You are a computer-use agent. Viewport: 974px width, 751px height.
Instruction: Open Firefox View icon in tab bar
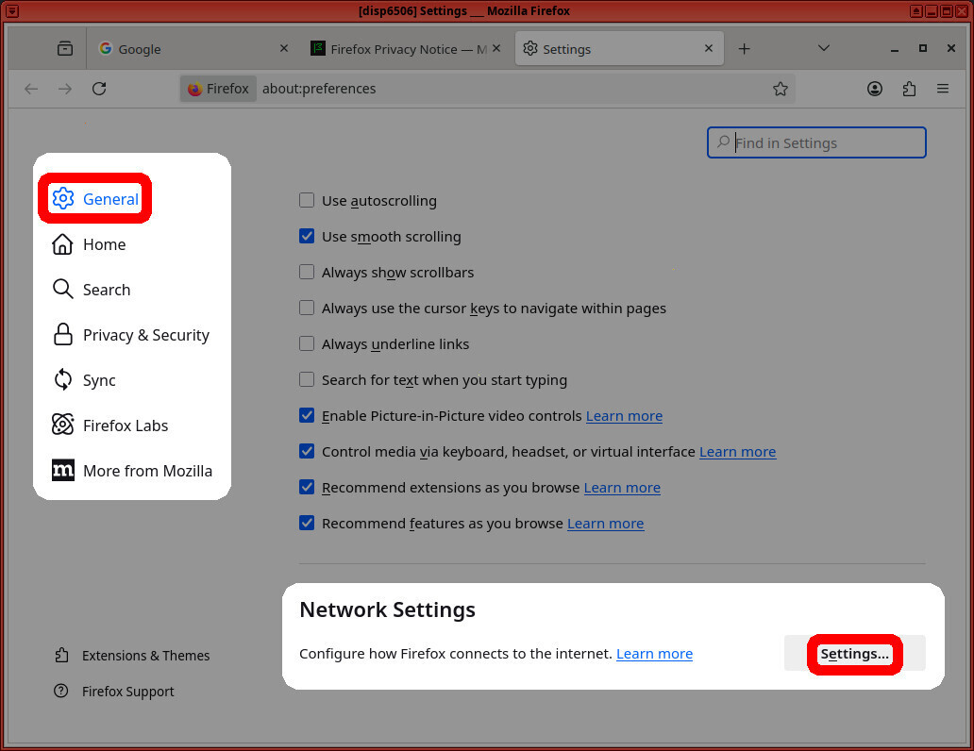(64, 49)
